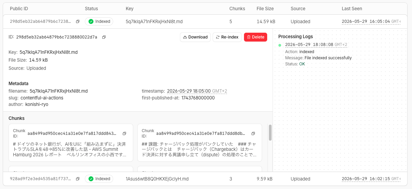
Task: Click metadata timestamp 2026-05-29 18:05:00
Action: tap(197, 91)
